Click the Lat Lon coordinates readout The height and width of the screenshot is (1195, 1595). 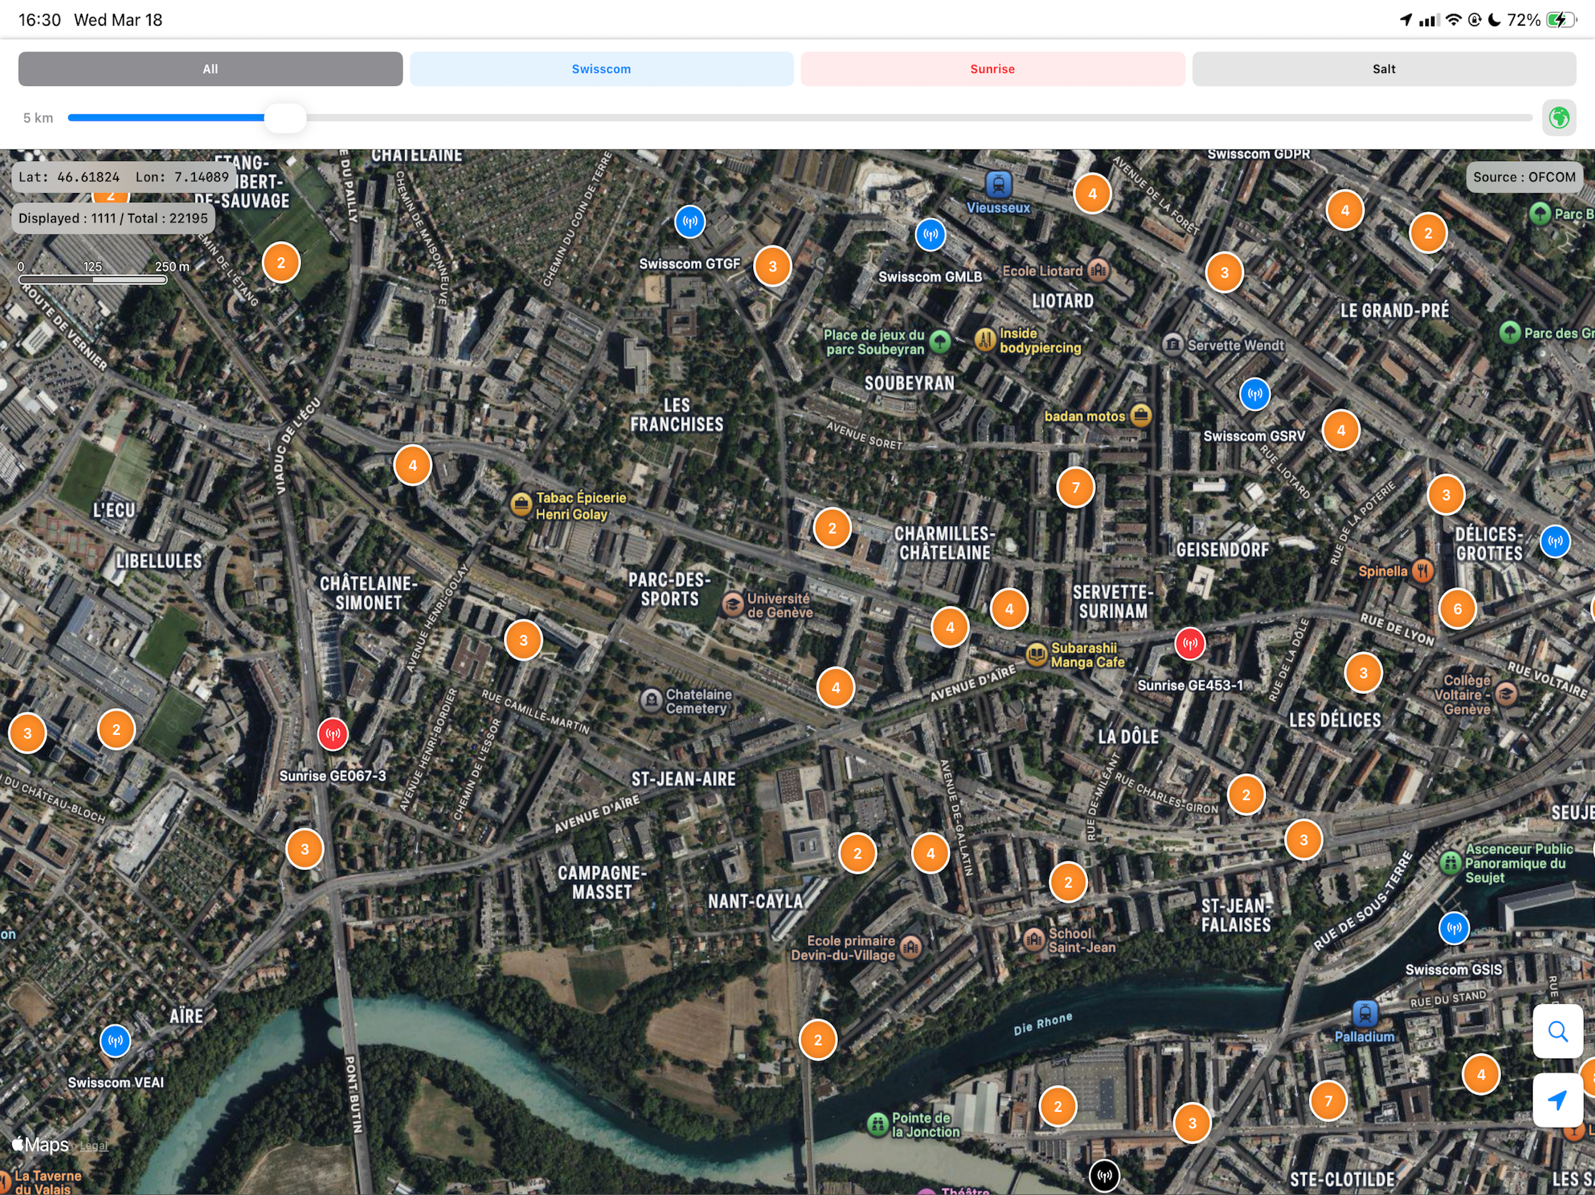click(123, 177)
